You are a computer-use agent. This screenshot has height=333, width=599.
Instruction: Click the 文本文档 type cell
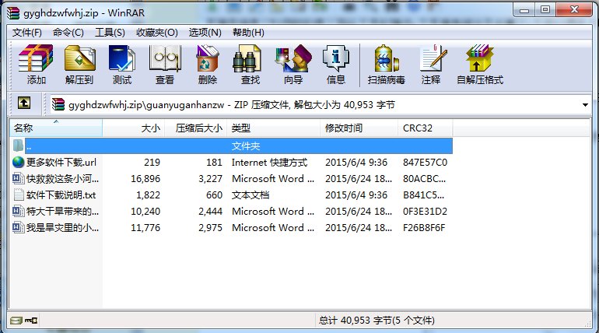coord(250,195)
